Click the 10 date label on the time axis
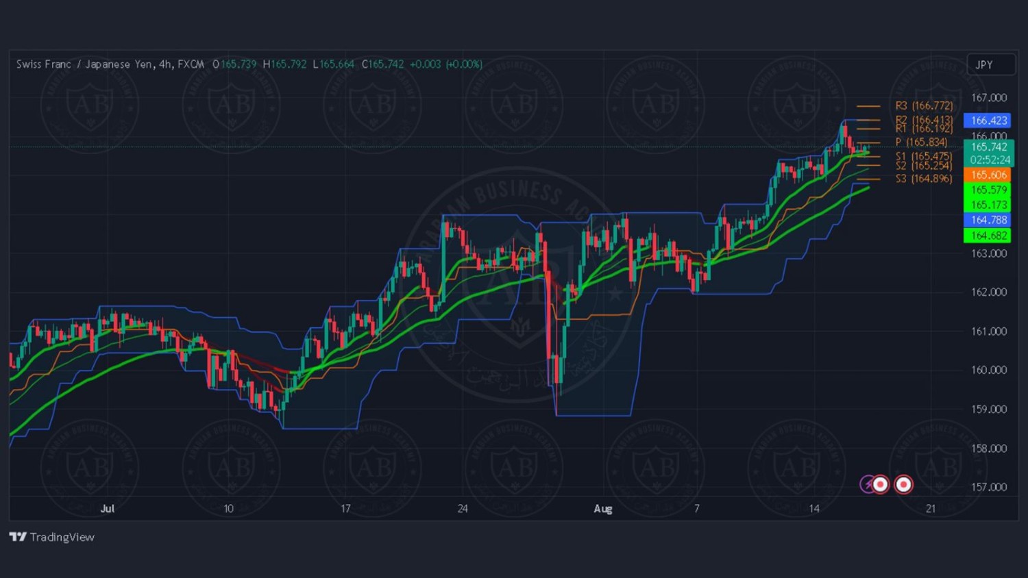Viewport: 1028px width, 578px height. tap(228, 509)
